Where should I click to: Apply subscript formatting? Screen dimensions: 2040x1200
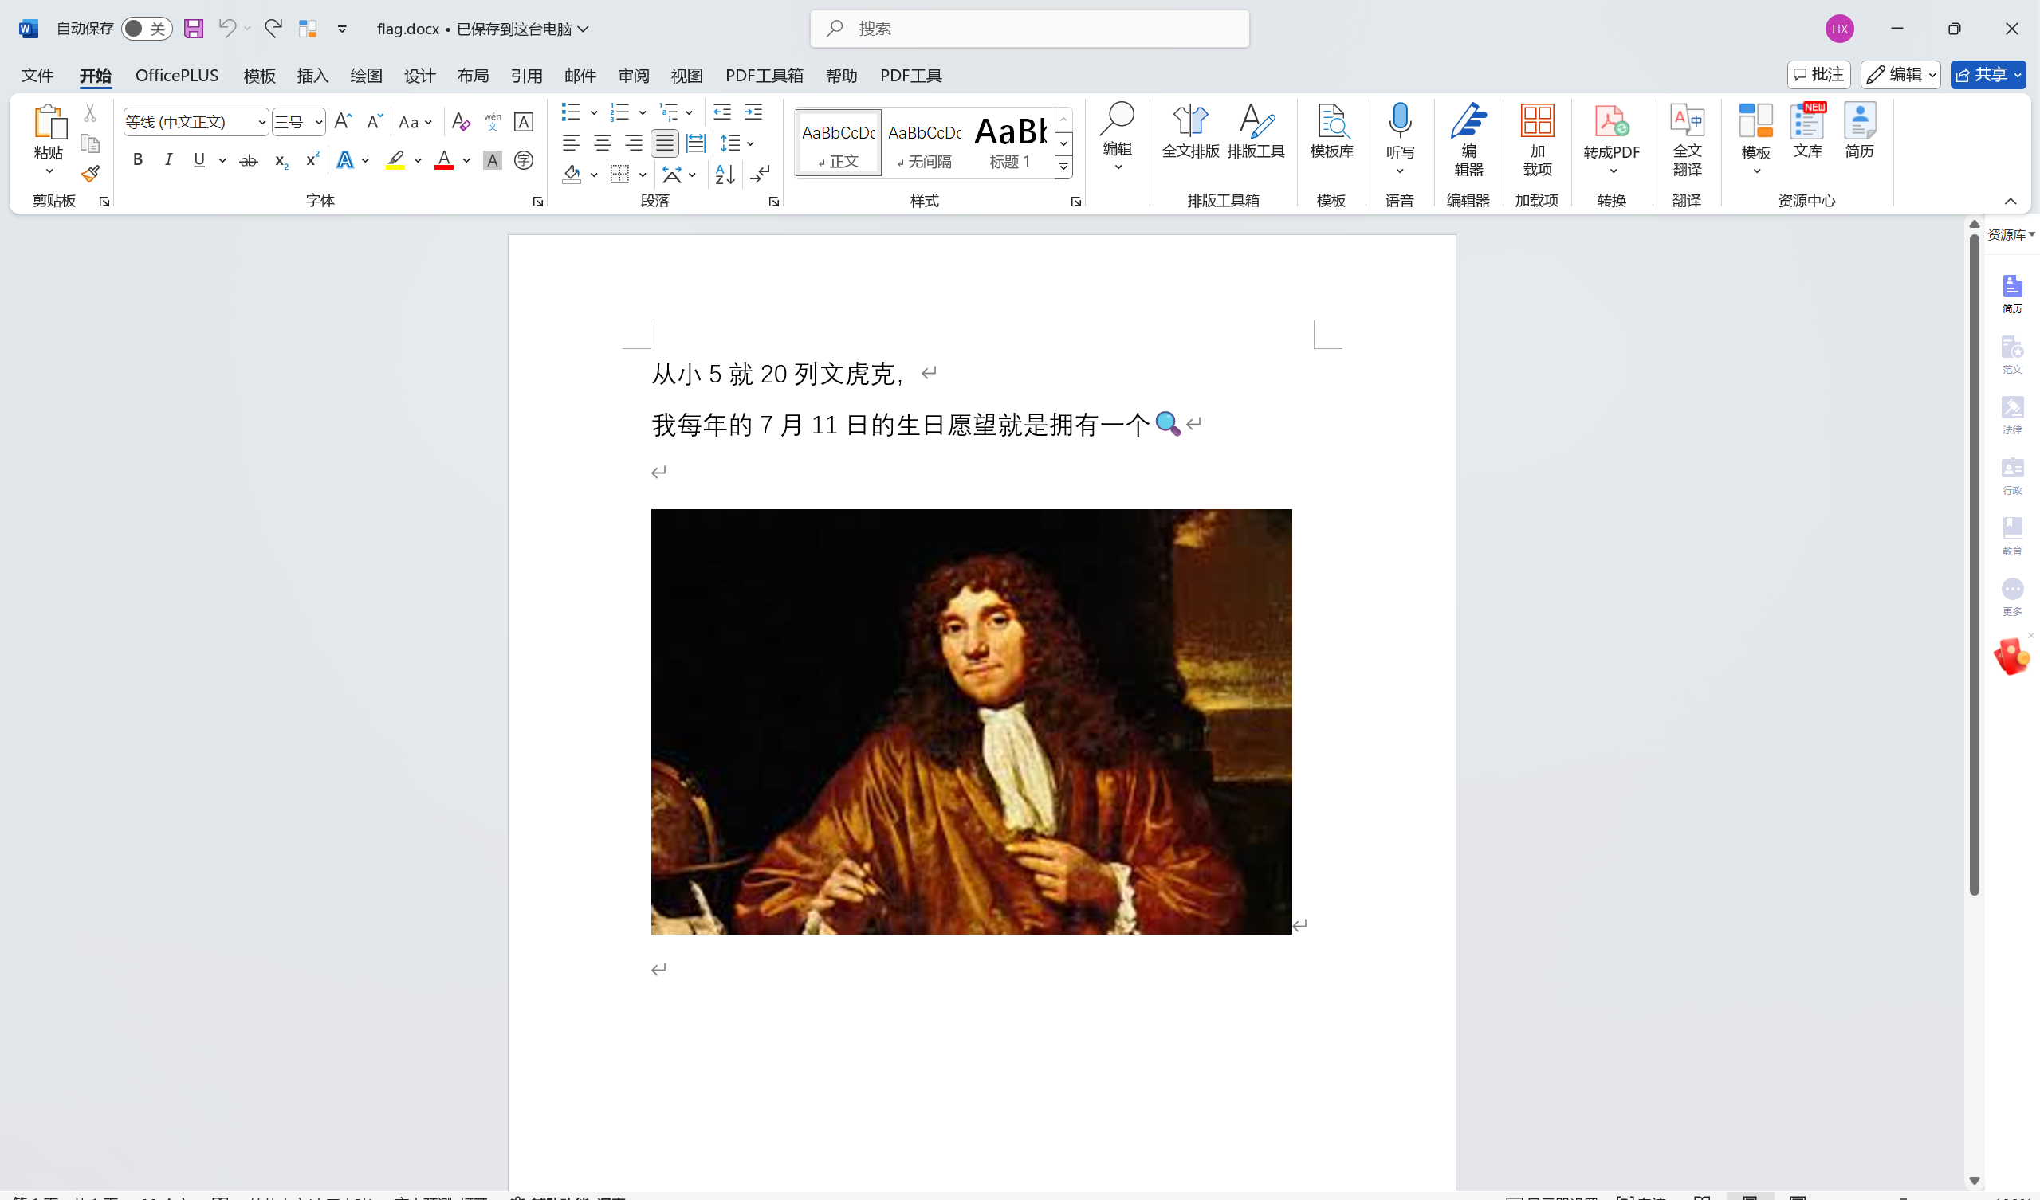point(281,160)
